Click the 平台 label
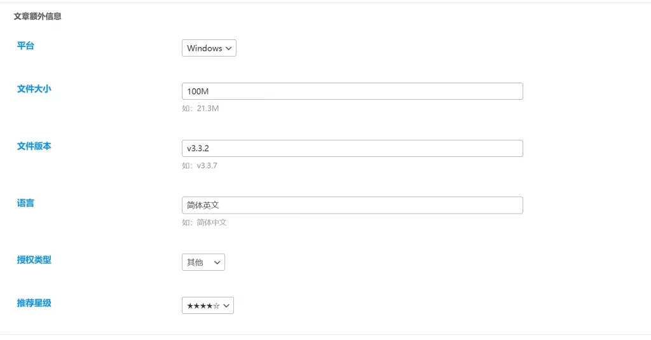This screenshot has width=651, height=340. tap(25, 46)
